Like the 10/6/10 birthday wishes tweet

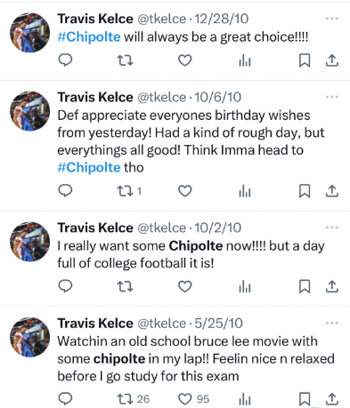(184, 191)
